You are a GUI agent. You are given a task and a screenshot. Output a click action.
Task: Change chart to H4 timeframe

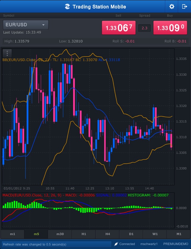click(108, 234)
